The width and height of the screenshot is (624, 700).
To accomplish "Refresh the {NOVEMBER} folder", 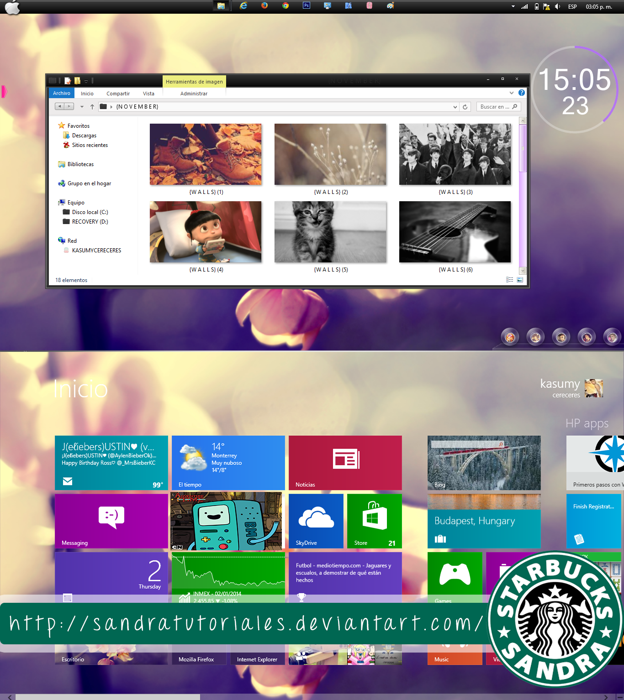I will click(x=465, y=107).
